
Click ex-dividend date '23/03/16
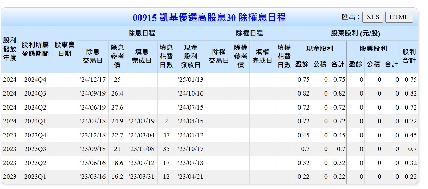(x=93, y=177)
